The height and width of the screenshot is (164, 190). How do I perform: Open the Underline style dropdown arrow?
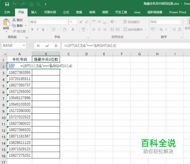[x=47, y=30]
